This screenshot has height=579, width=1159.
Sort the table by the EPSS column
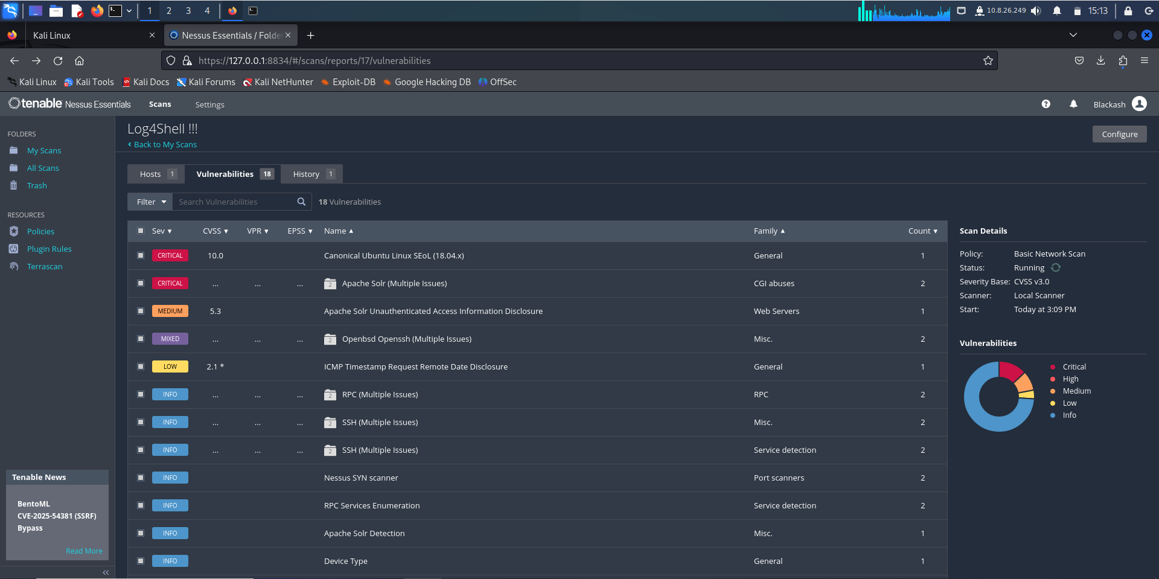pos(300,231)
